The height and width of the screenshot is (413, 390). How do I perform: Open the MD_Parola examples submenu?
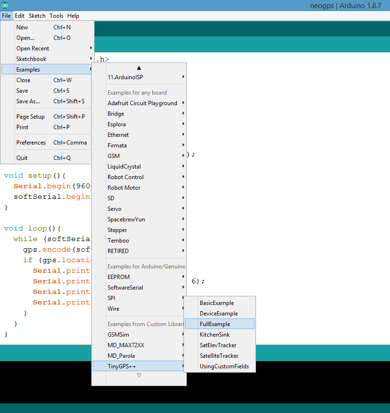pyautogui.click(x=138, y=355)
